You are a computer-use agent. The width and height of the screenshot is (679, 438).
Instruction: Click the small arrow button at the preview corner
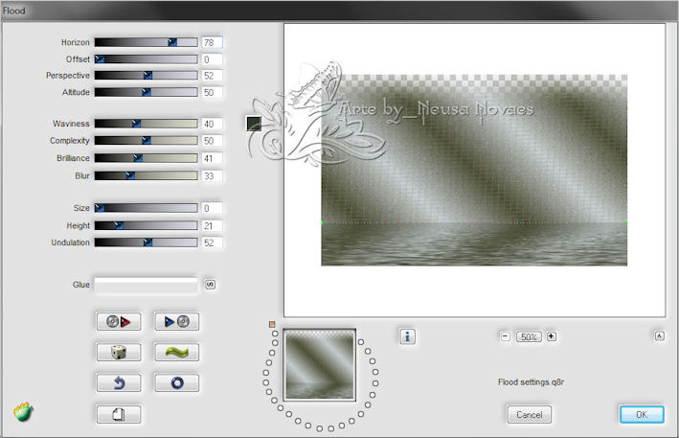(x=659, y=335)
